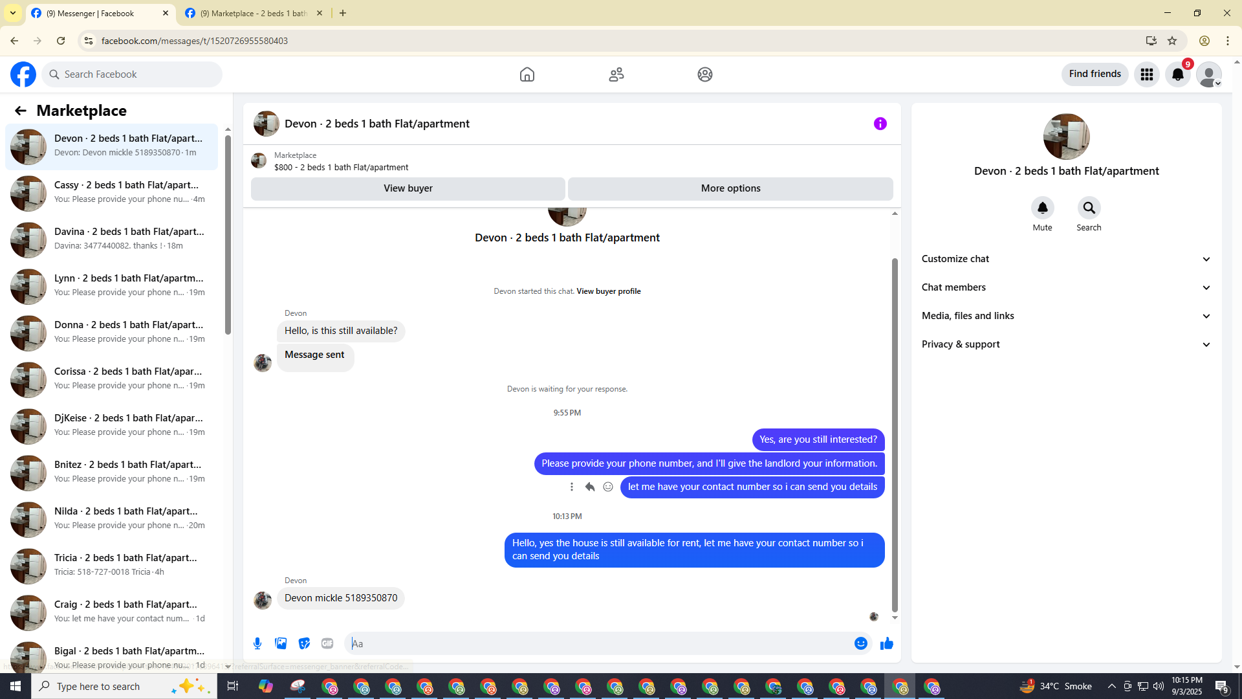Open the site information icon in address bar
The width and height of the screenshot is (1242, 699).
pyautogui.click(x=89, y=41)
